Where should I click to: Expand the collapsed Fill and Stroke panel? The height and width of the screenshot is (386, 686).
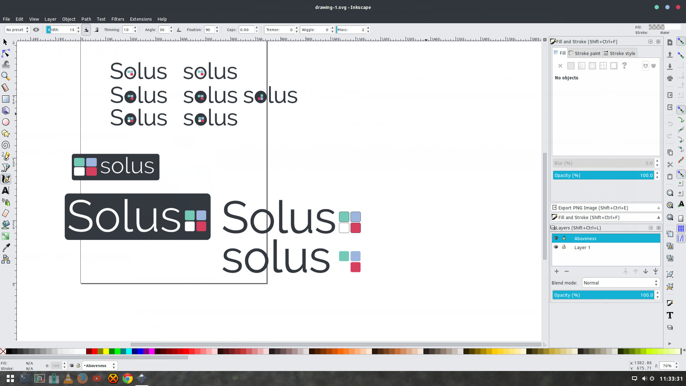(606, 217)
